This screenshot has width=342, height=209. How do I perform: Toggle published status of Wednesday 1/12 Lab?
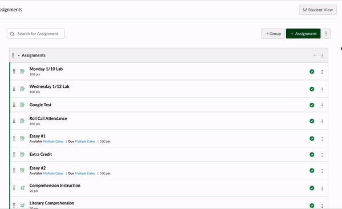312,89
